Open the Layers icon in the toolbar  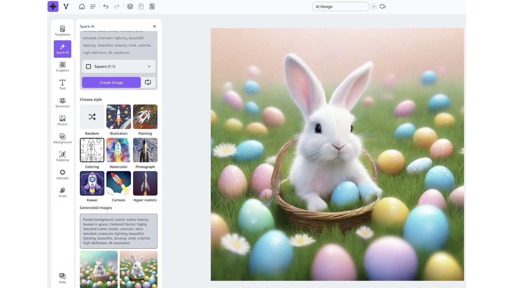130,6
